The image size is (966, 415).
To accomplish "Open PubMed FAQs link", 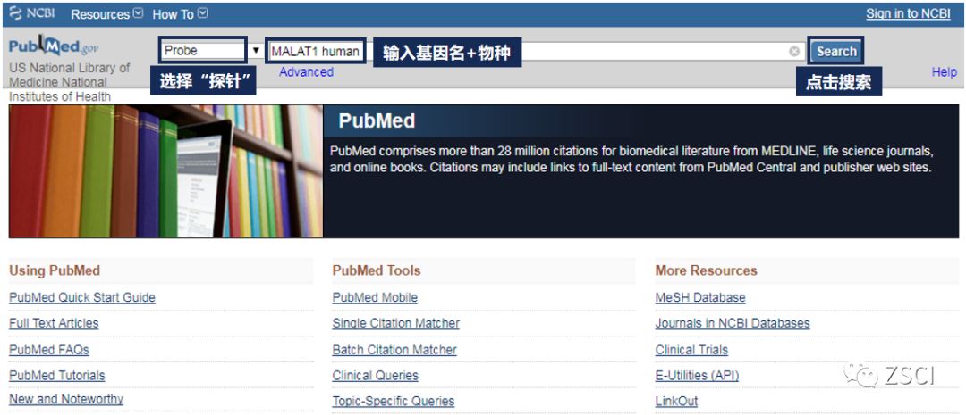I will click(48, 350).
